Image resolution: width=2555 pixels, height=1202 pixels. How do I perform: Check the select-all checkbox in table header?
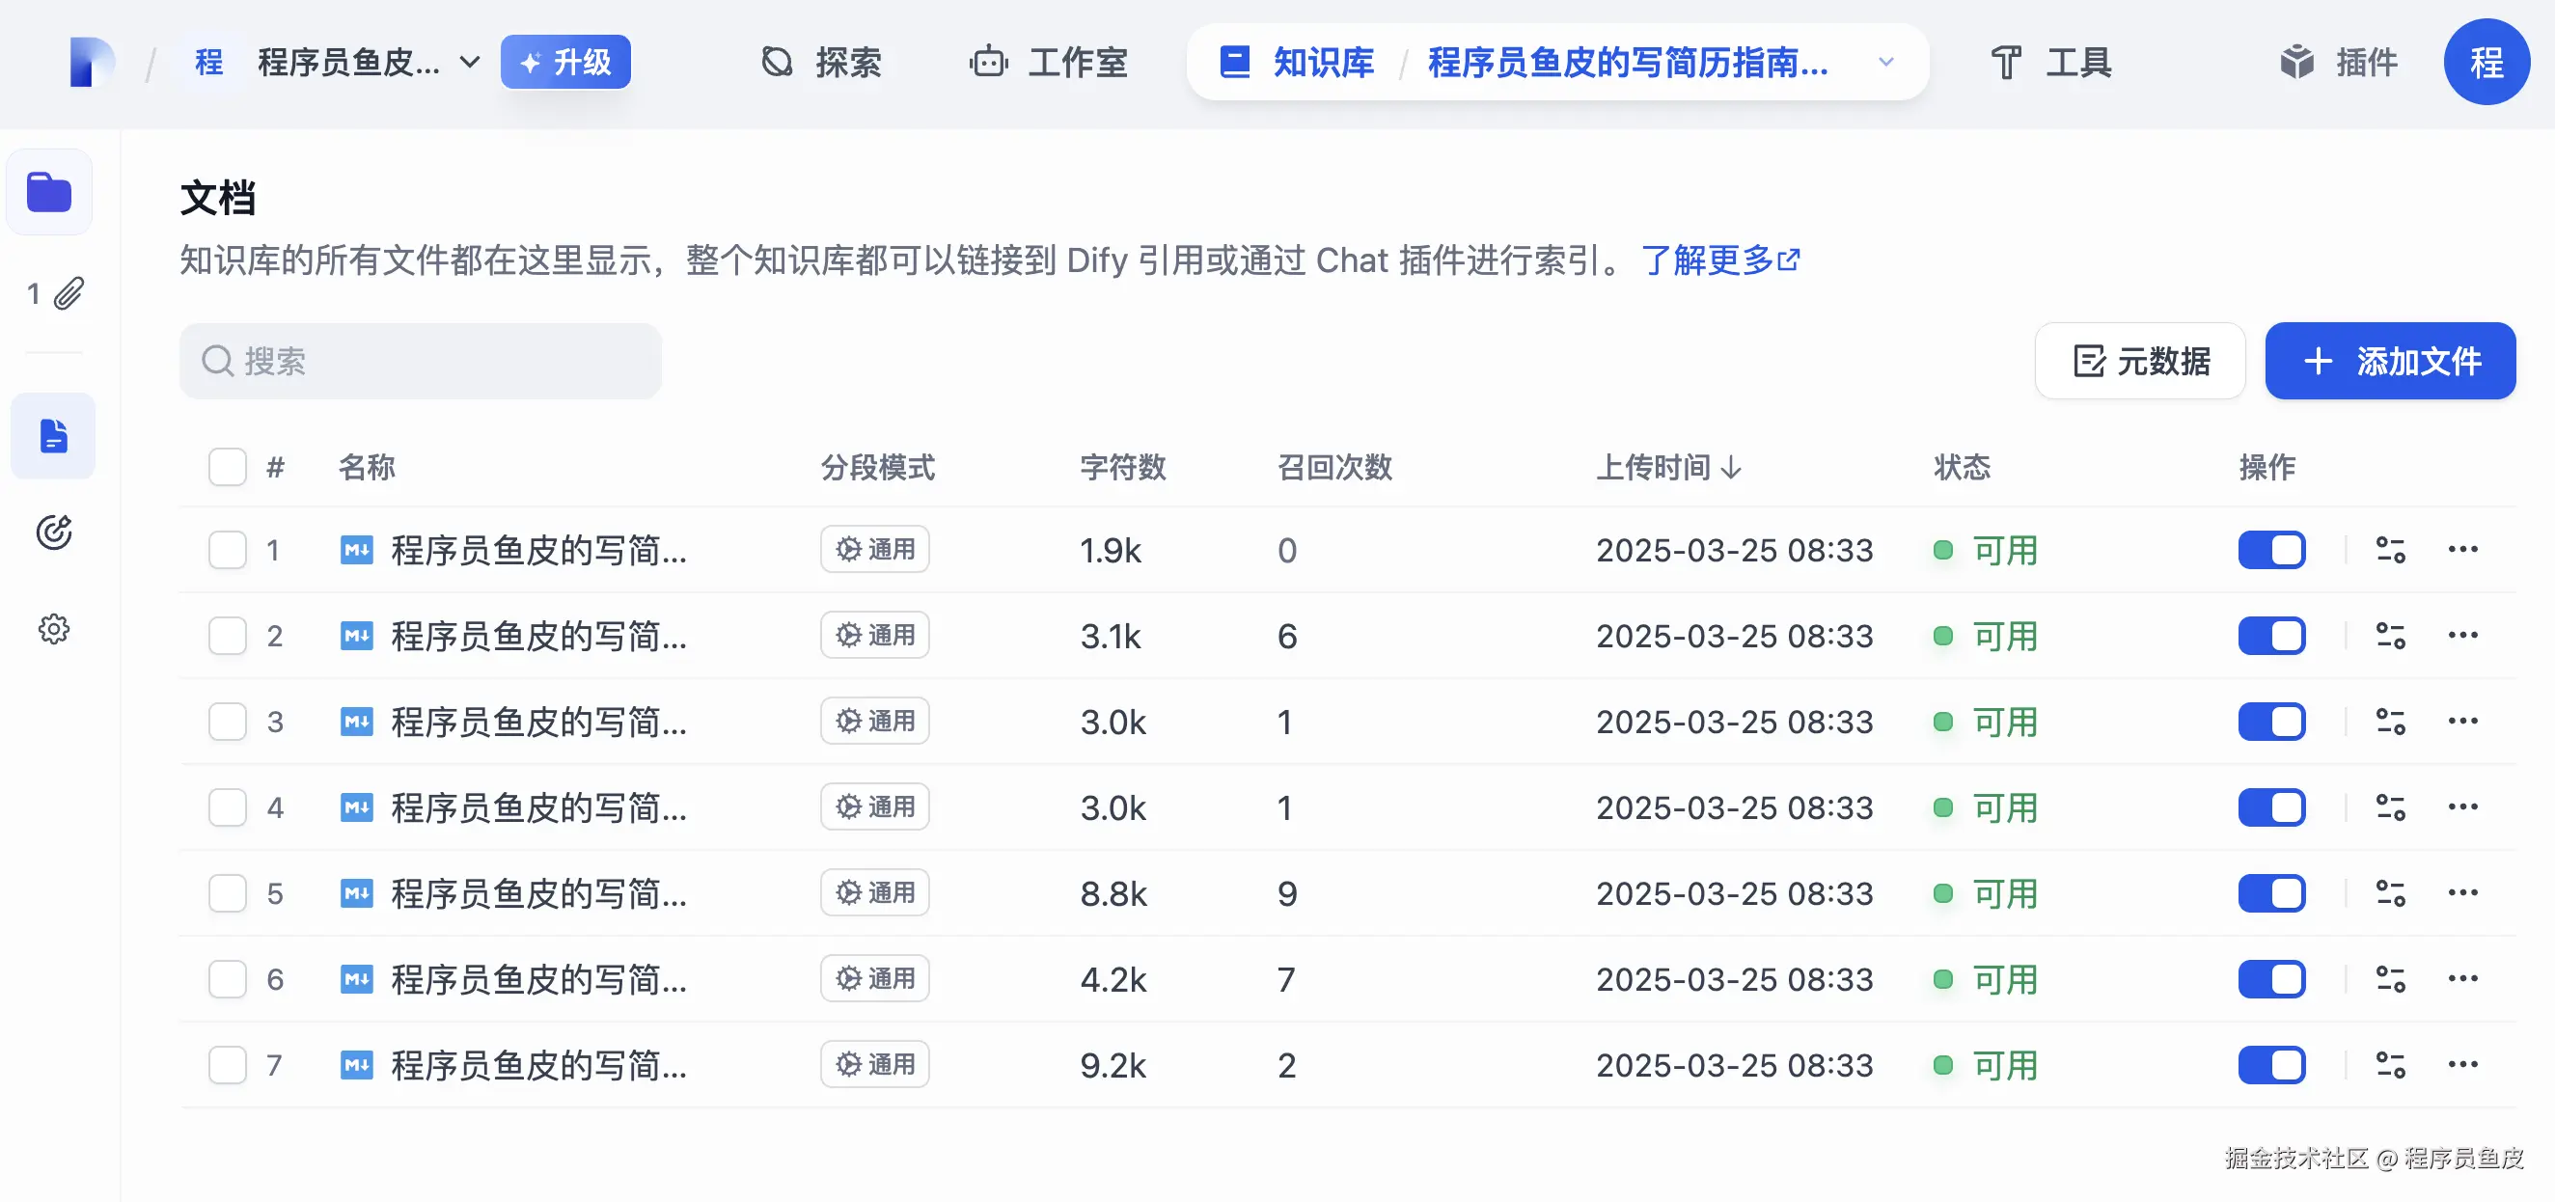[x=227, y=467]
